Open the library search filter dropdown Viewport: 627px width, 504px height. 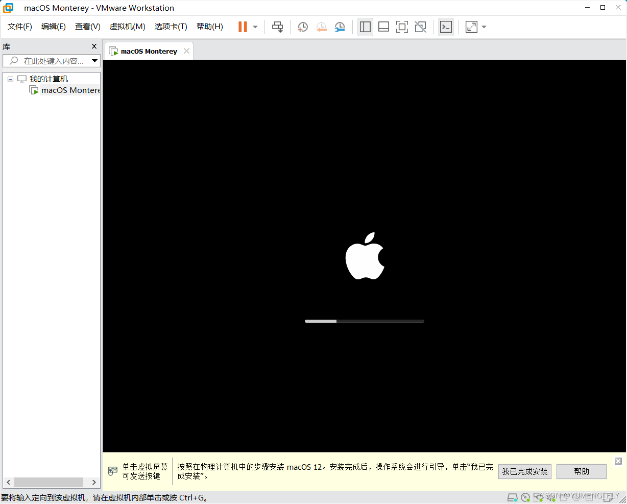[x=94, y=61]
